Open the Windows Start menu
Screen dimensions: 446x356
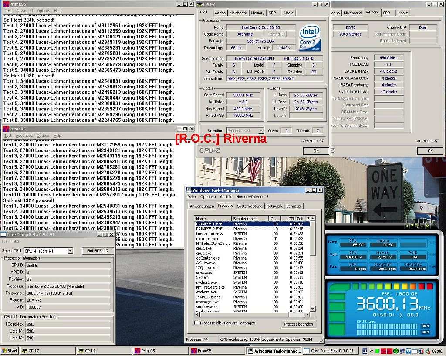coord(10,351)
